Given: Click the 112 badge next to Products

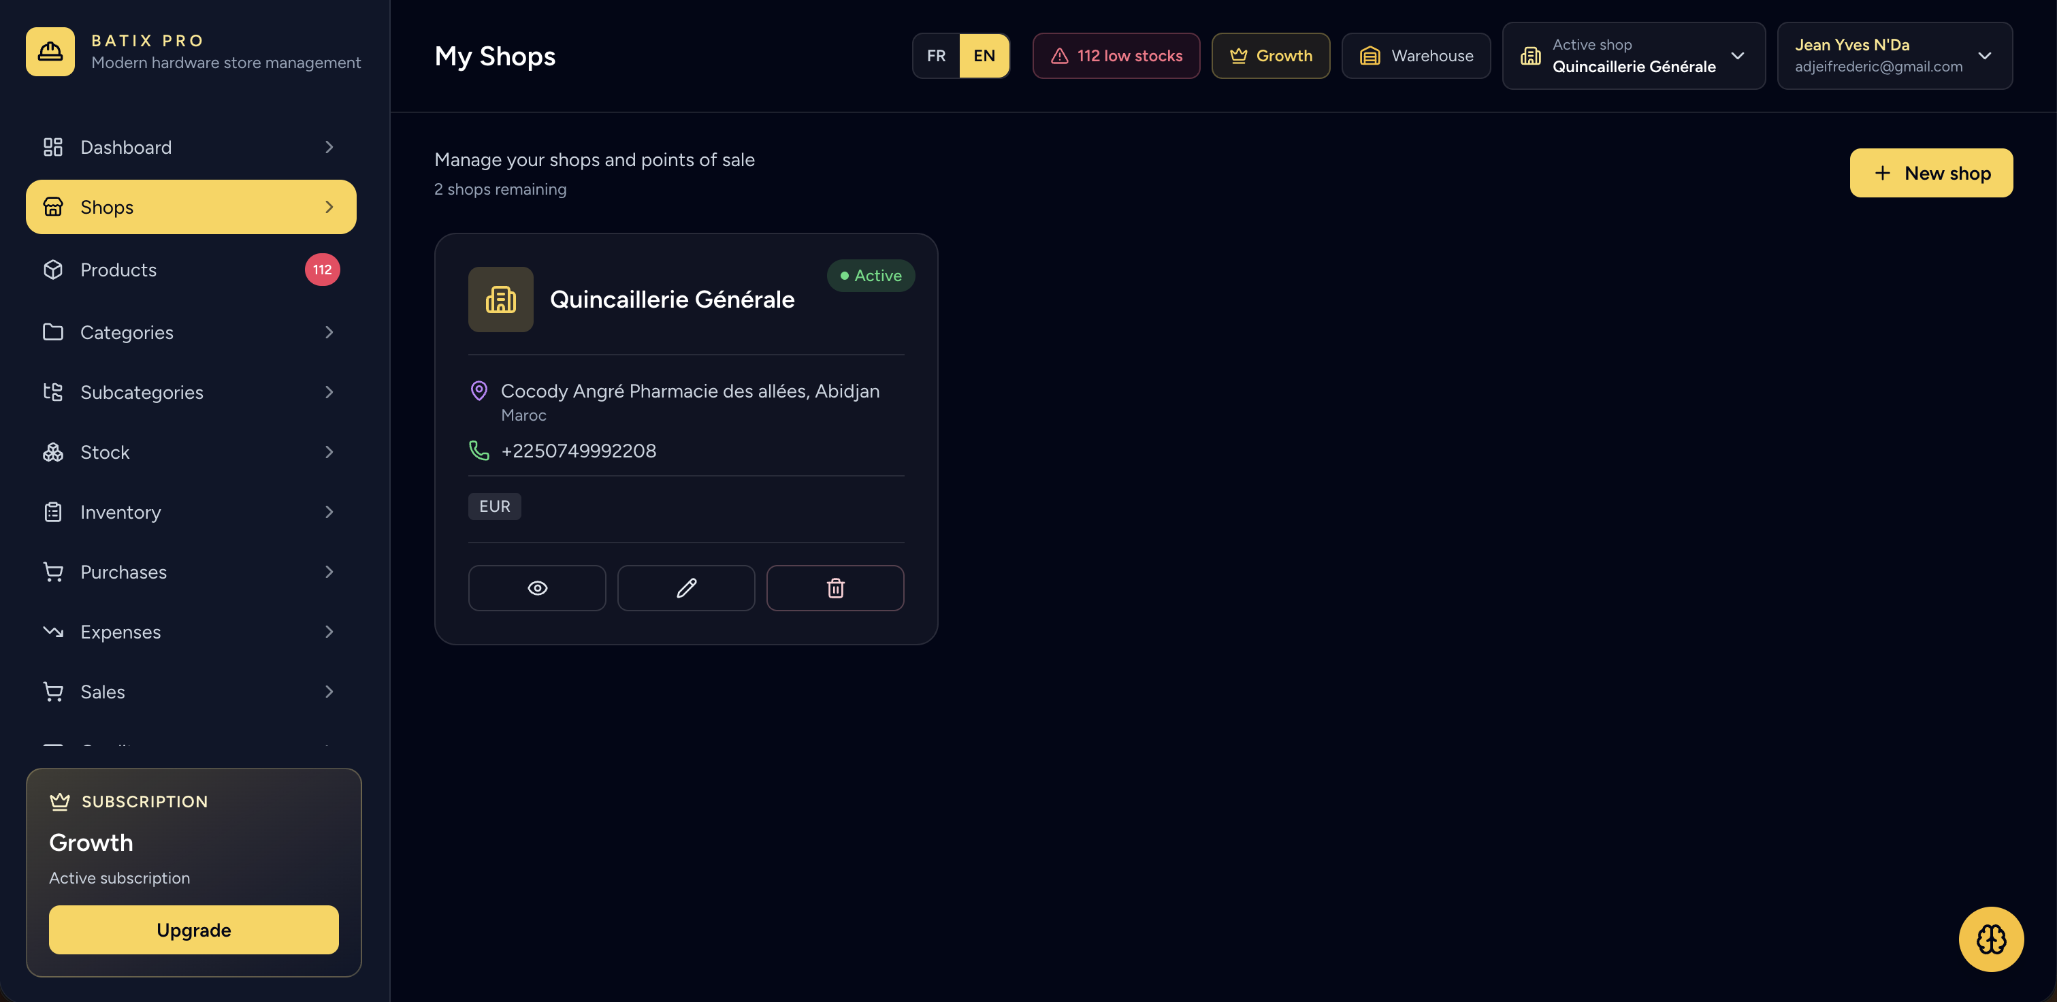Looking at the screenshot, I should pos(323,270).
